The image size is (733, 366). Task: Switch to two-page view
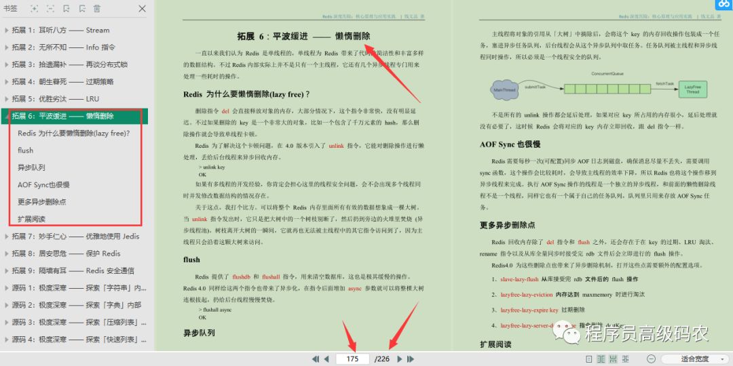pos(601,359)
